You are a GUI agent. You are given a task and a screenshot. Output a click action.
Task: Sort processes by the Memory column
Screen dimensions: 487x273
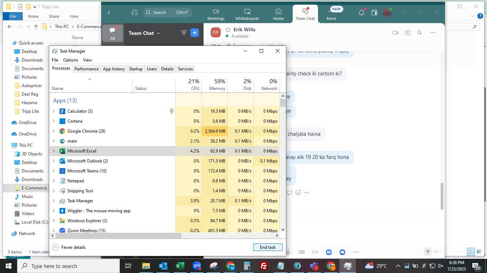pos(215,85)
